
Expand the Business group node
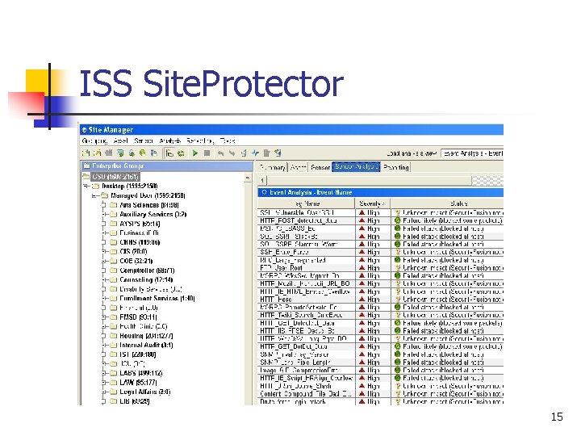(104, 233)
